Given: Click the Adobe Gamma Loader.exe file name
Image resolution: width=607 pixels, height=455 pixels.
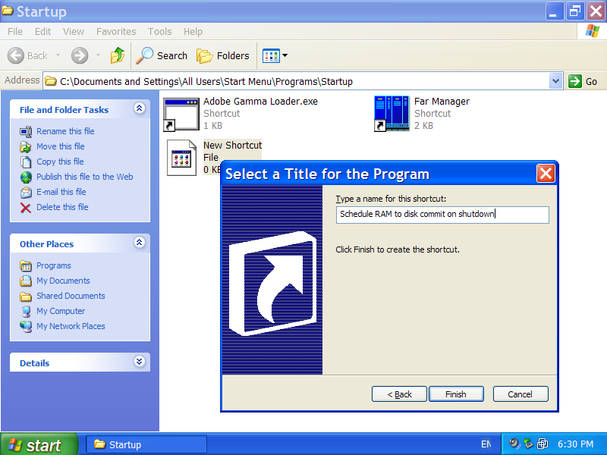Looking at the screenshot, I should pos(260,102).
